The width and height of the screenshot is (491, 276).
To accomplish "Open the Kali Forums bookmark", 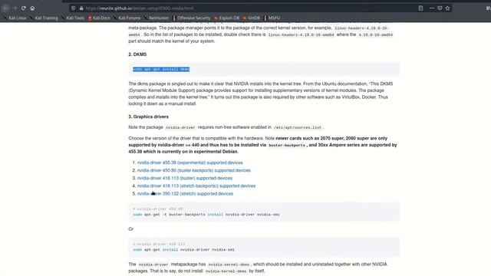I will pyautogui.click(x=127, y=18).
